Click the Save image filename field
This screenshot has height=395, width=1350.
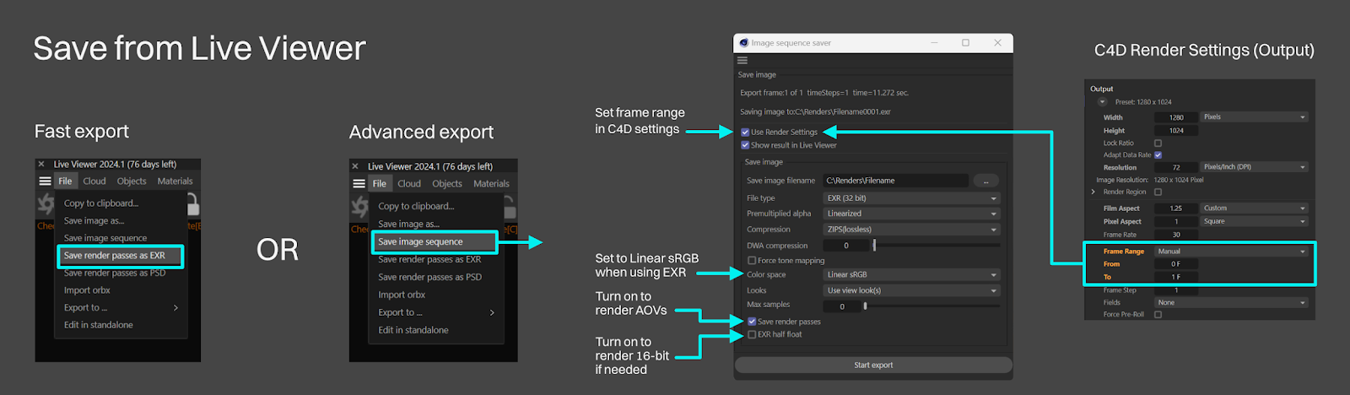click(894, 181)
